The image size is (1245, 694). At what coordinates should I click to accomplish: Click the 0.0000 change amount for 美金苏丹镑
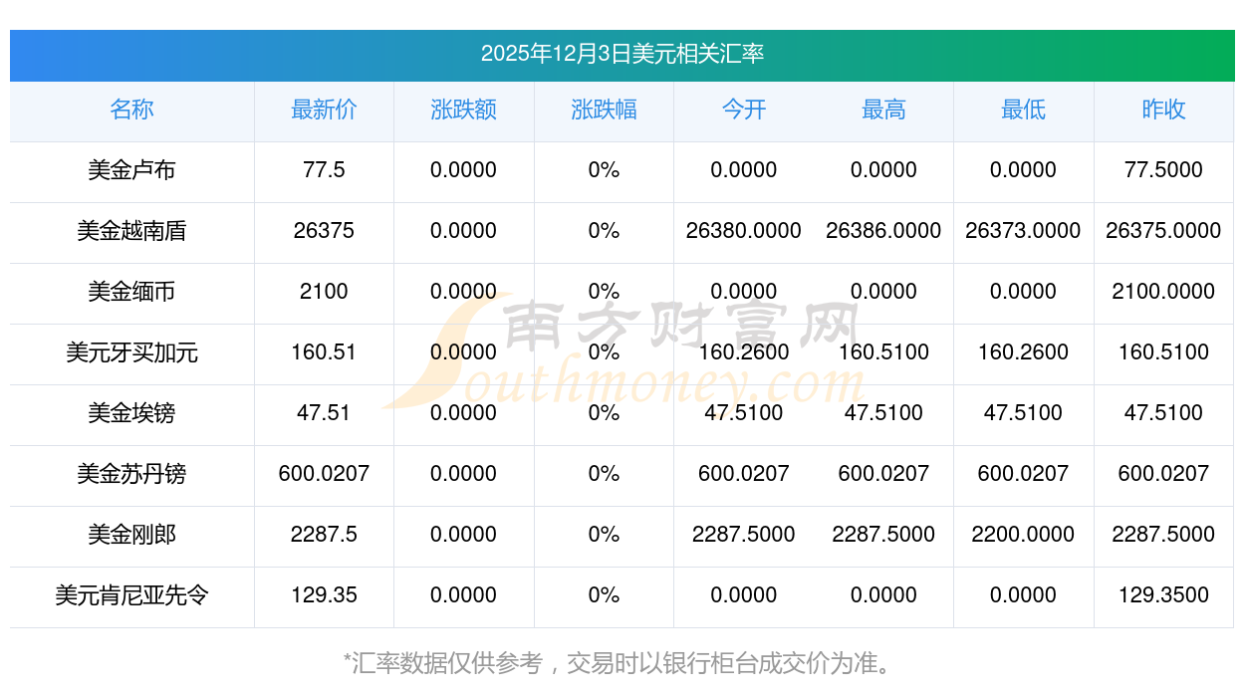click(x=463, y=474)
